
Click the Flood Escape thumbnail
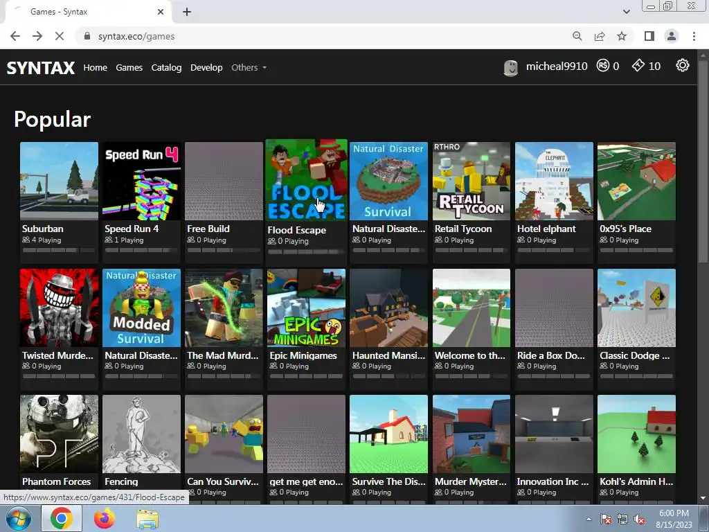point(306,180)
